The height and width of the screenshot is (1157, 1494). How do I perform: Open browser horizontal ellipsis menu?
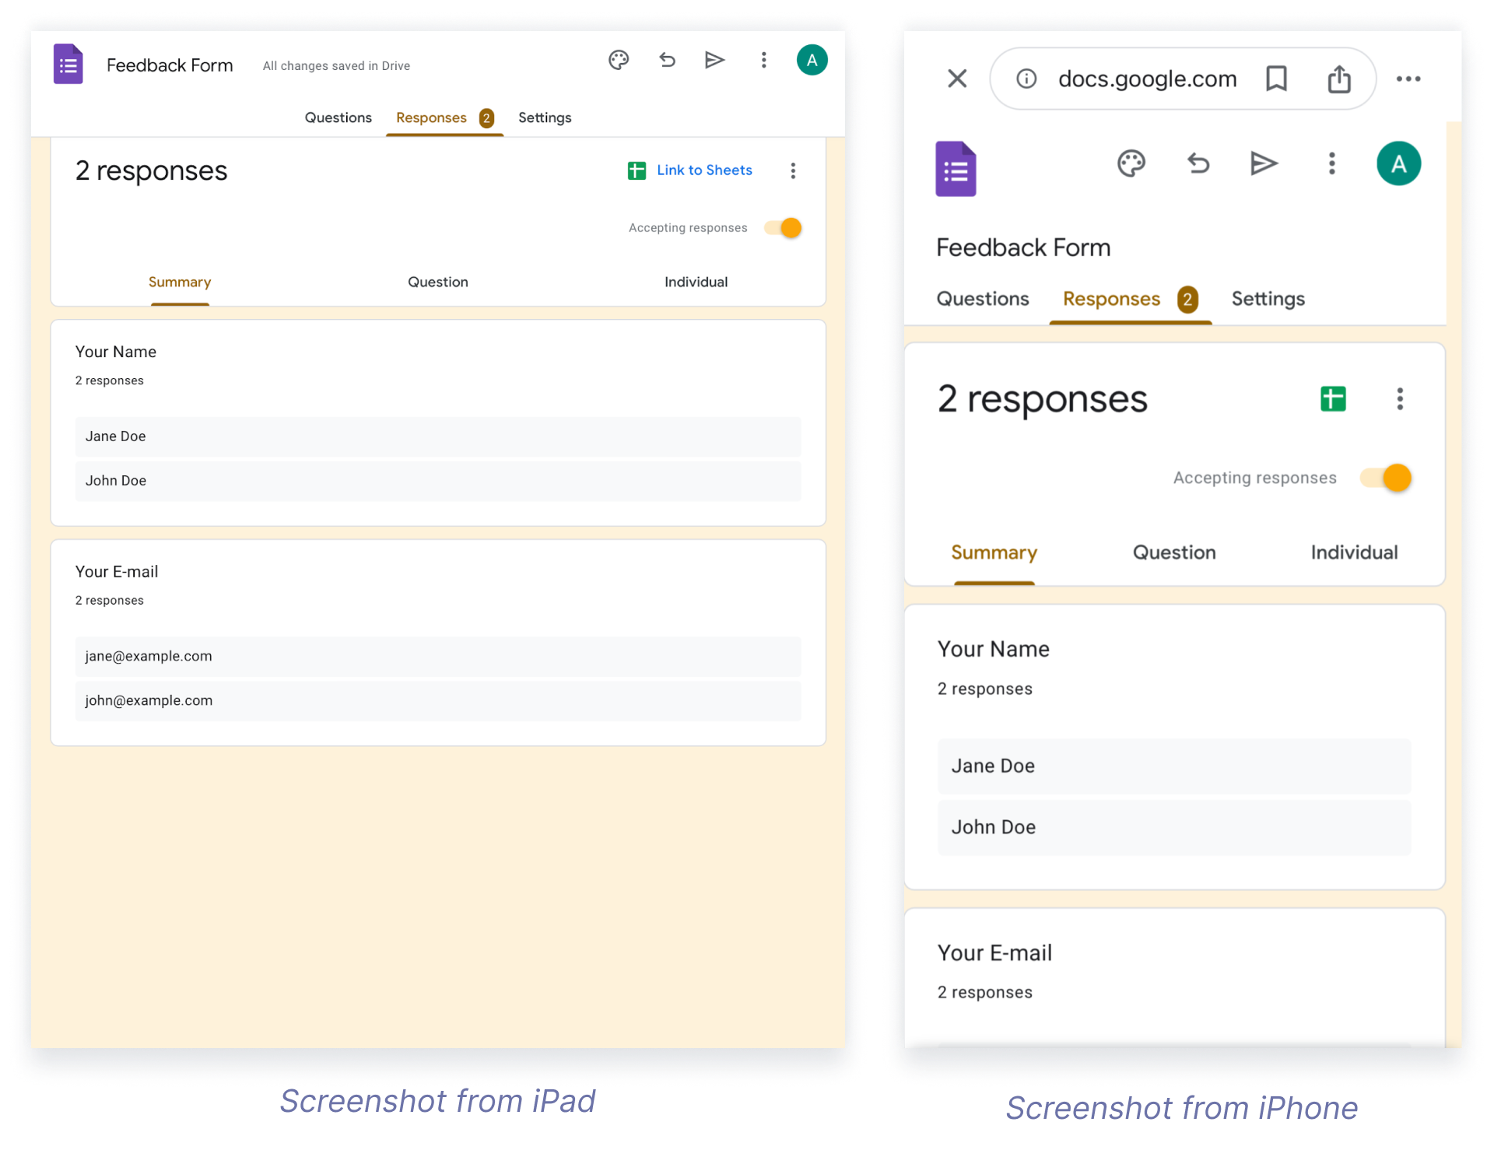coord(1408,79)
